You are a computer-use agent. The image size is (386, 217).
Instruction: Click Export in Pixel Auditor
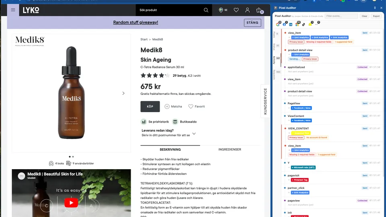[x=376, y=16]
